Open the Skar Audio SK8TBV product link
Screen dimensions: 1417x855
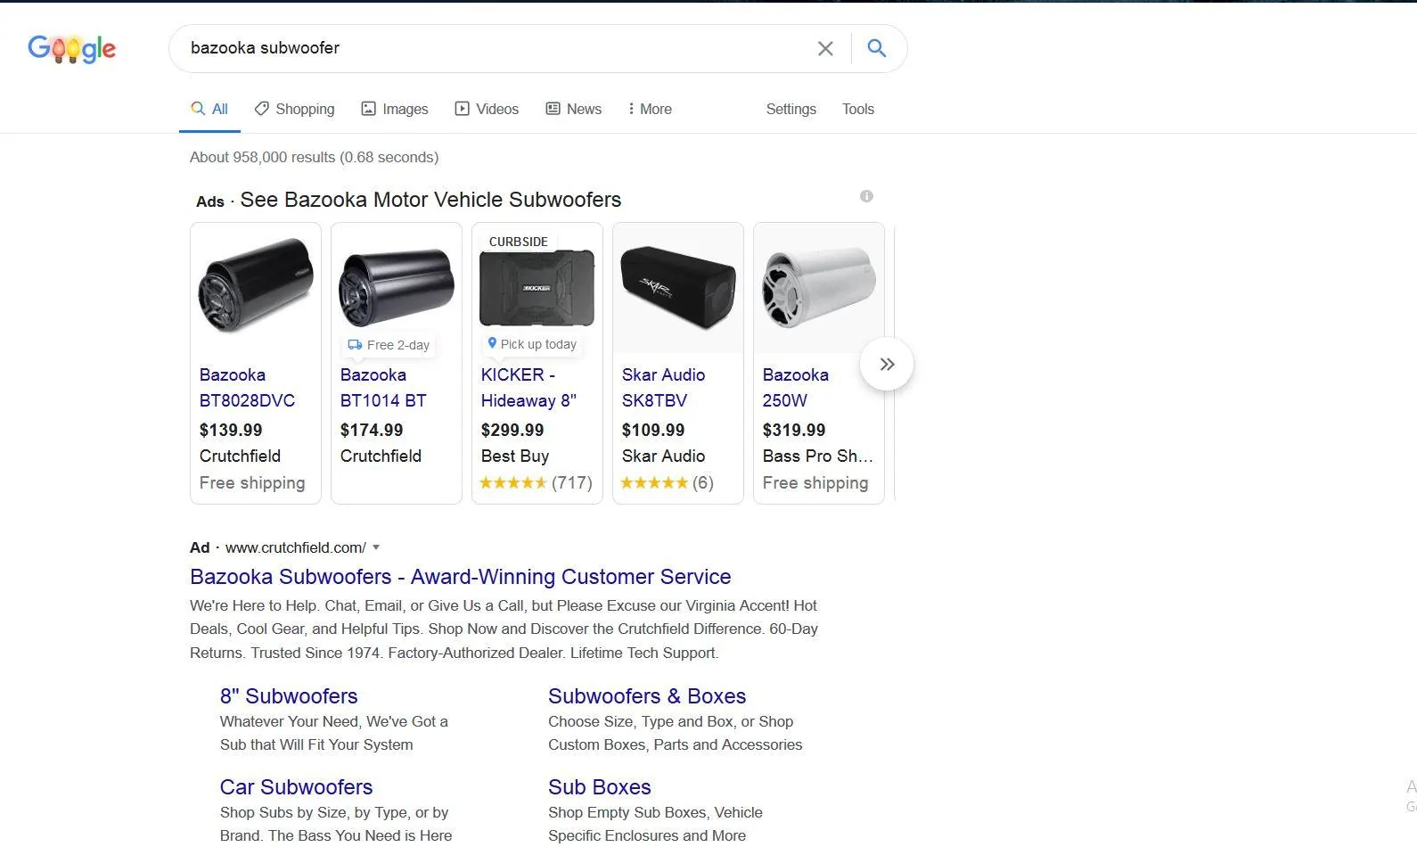[663, 388]
